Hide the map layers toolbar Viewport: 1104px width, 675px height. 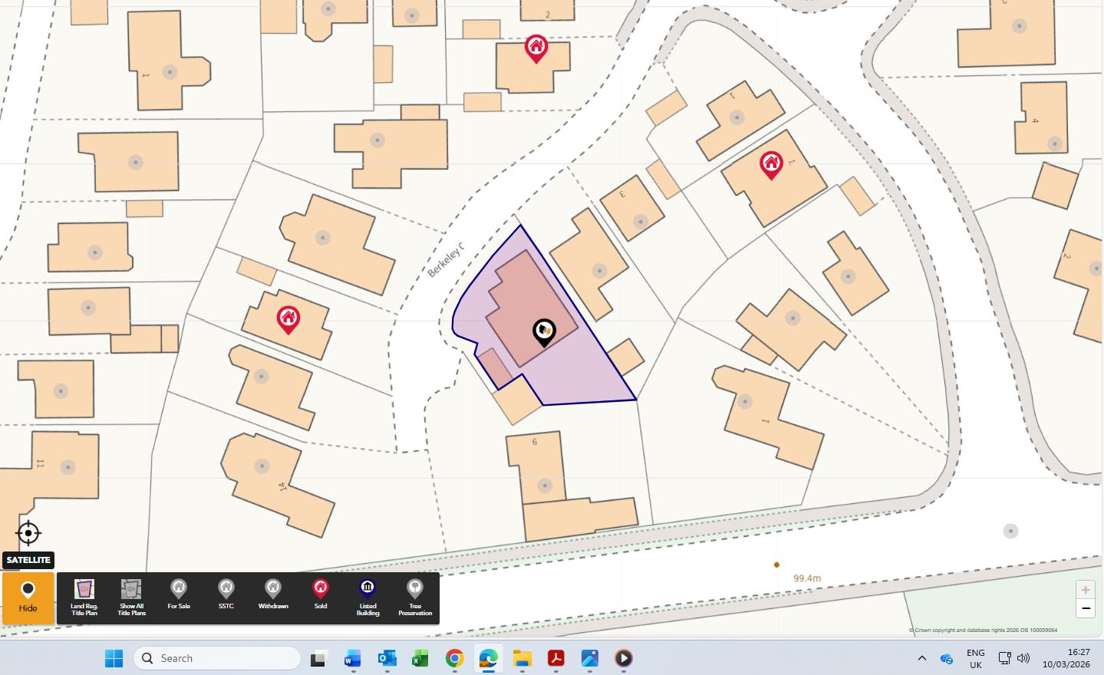(x=28, y=598)
